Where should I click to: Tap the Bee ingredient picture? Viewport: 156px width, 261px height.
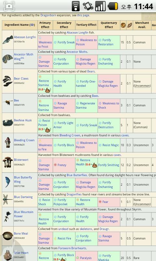(7, 102)
